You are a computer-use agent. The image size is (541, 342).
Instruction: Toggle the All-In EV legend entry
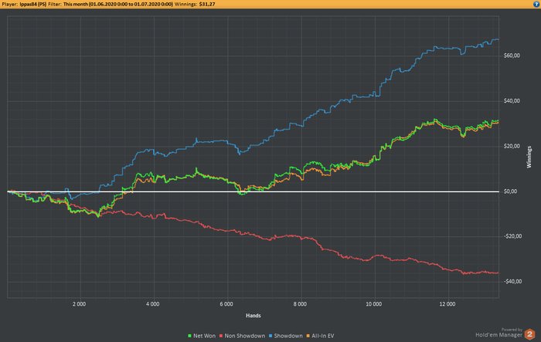320,336
